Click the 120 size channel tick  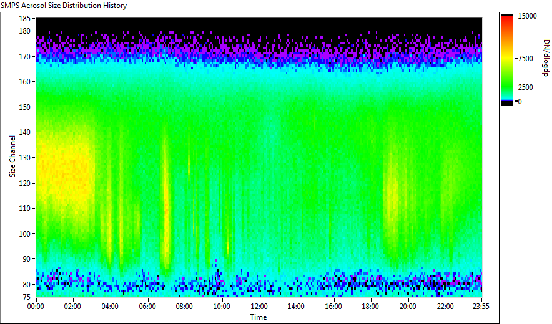24,183
